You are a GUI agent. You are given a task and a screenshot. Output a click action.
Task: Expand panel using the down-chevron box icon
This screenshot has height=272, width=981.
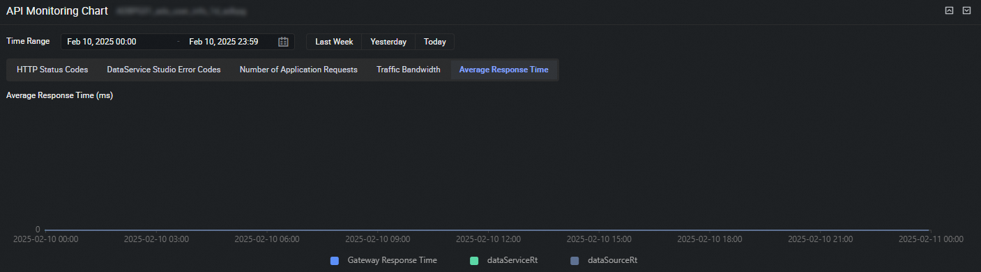point(966,10)
